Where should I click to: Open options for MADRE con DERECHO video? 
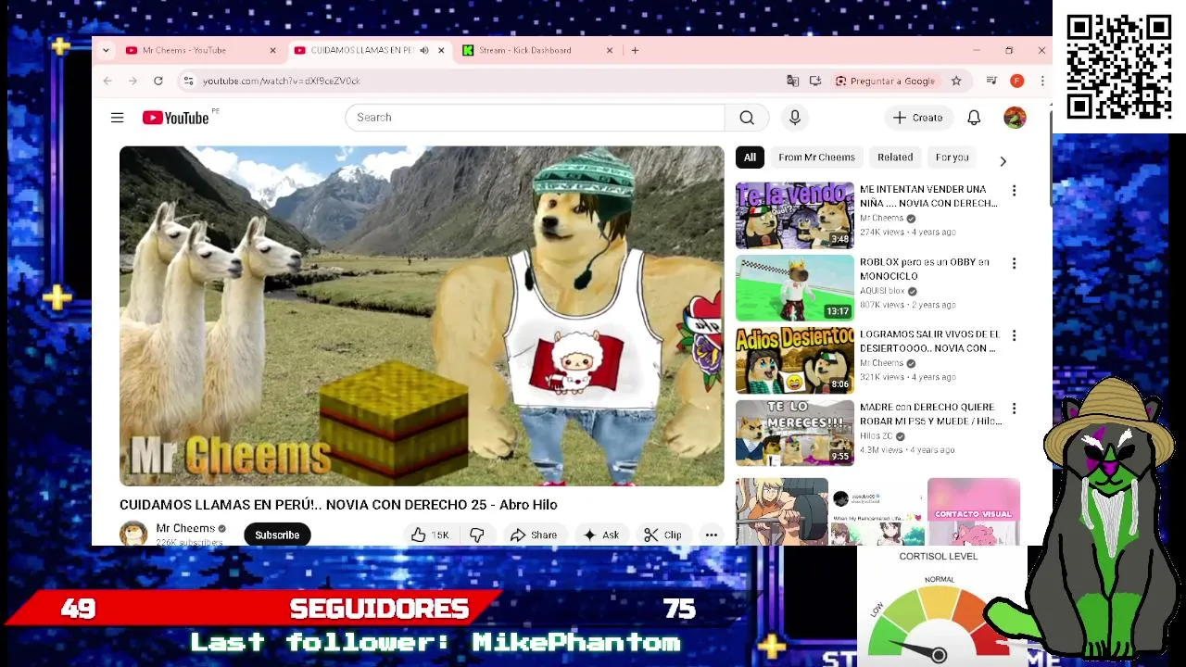pyautogui.click(x=1014, y=409)
